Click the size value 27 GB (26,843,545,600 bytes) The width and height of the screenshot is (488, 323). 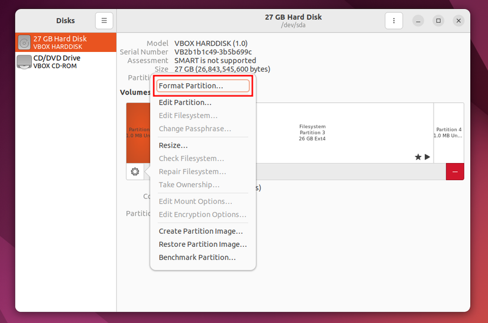tap(222, 69)
